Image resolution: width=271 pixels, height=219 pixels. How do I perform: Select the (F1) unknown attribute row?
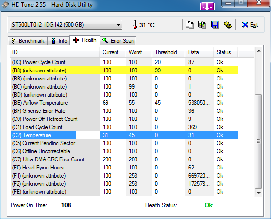[125, 176]
